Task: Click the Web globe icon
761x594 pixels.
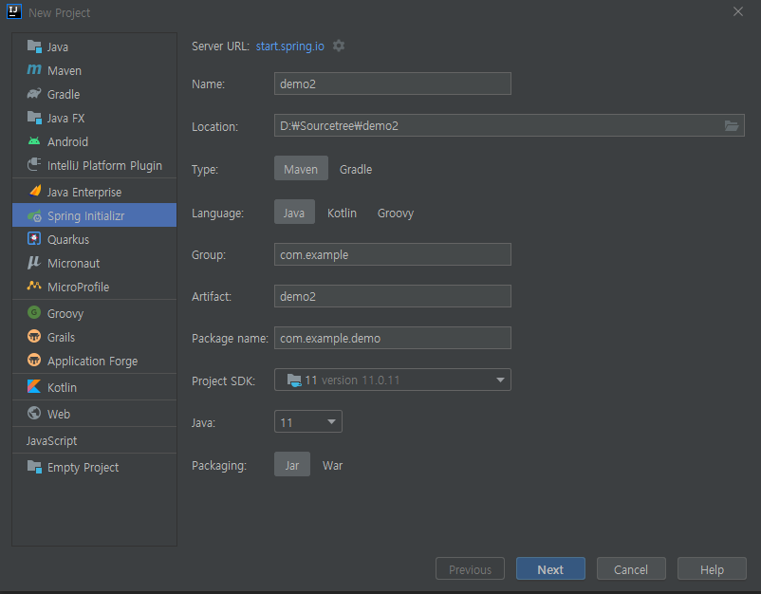Action: pos(34,413)
